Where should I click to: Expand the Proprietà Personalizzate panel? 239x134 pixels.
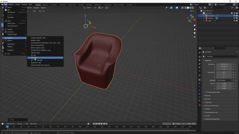point(212,119)
